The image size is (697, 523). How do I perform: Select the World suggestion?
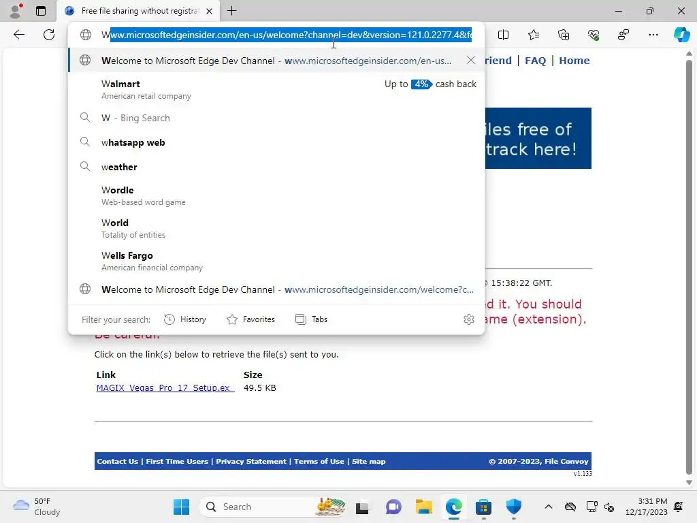276,228
